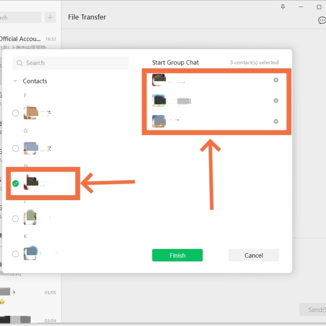Select the contact under letter G
Screen dimensions: 326x326
15,148
